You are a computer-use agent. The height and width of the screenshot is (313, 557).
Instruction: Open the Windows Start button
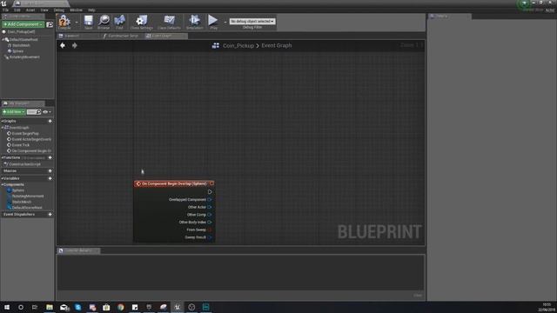pos(7,307)
